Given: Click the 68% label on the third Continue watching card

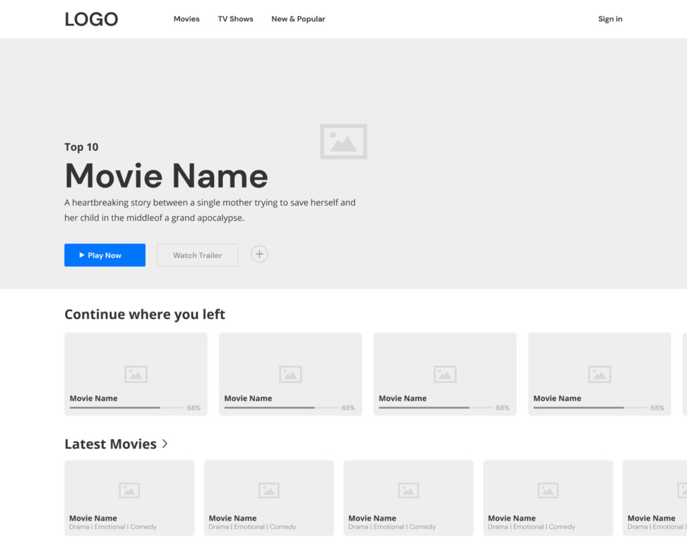Looking at the screenshot, I should (x=504, y=407).
